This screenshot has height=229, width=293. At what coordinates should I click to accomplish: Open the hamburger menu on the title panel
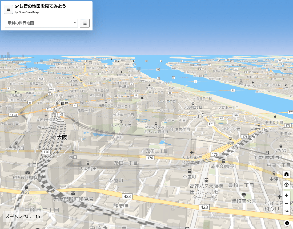[x=8, y=9]
